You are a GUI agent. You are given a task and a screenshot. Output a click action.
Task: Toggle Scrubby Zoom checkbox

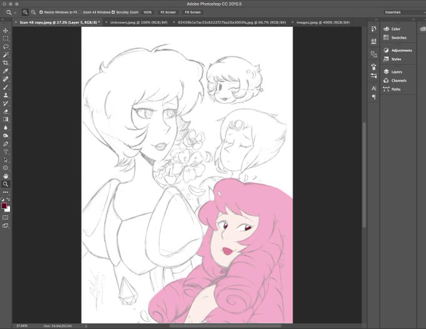(113, 13)
